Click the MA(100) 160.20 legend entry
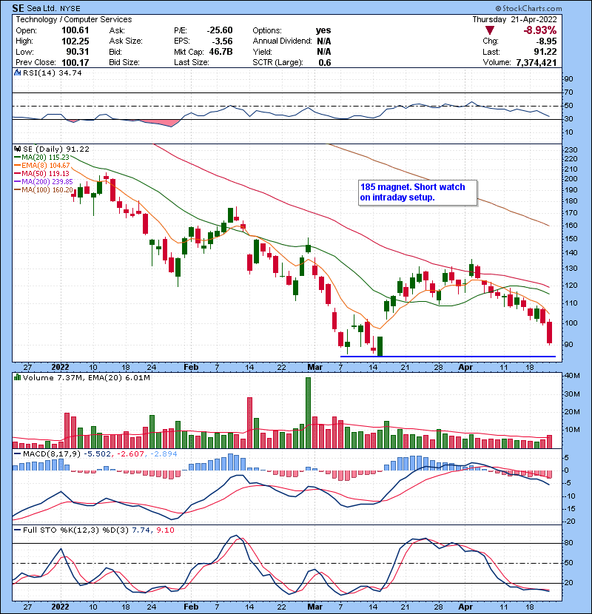 click(44, 190)
